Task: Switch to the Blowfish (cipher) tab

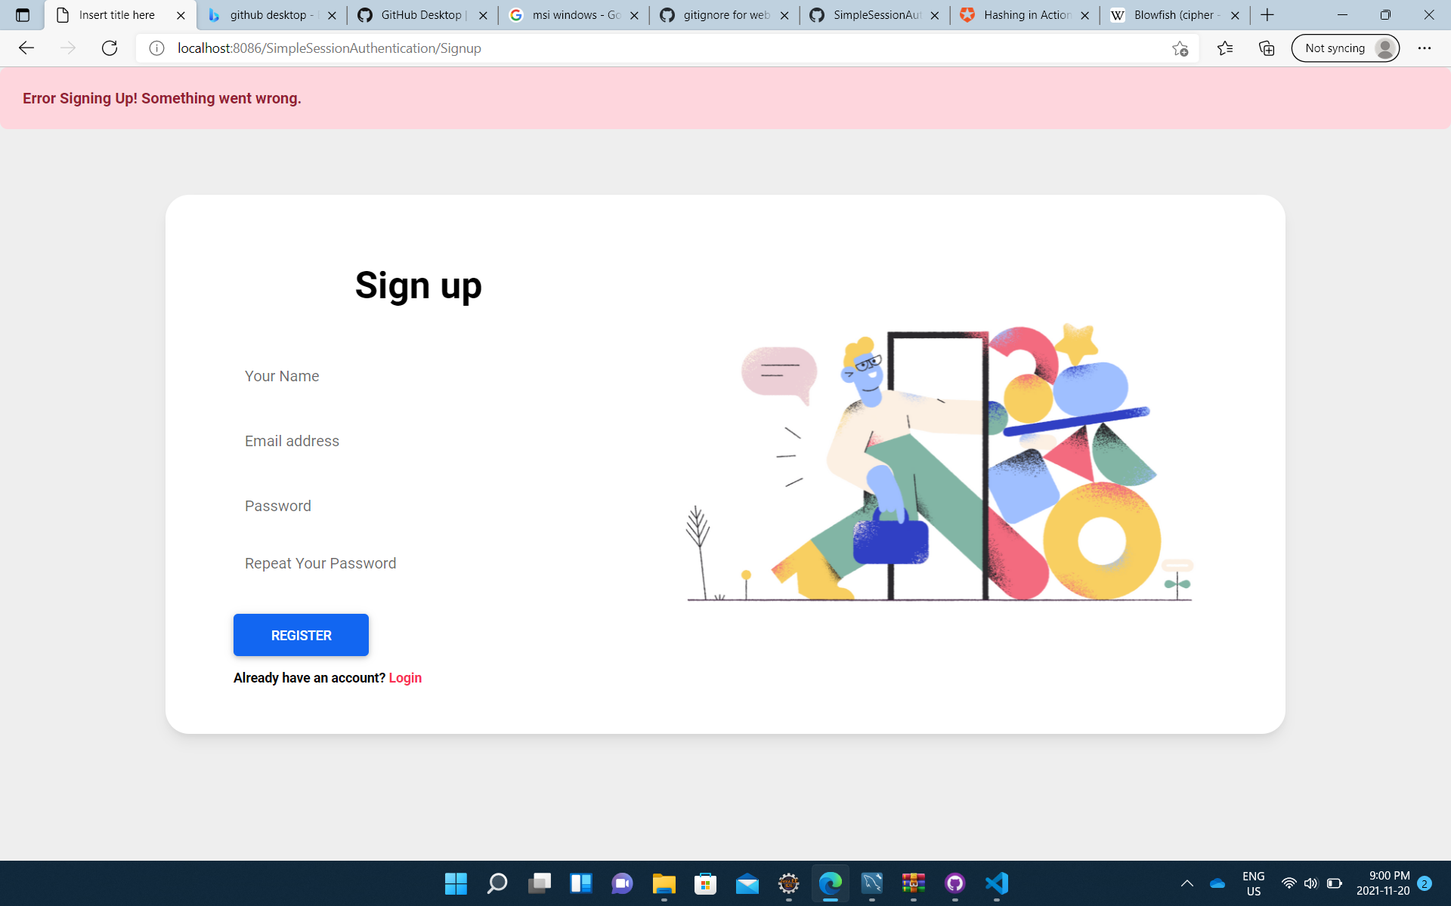Action: 1174,15
